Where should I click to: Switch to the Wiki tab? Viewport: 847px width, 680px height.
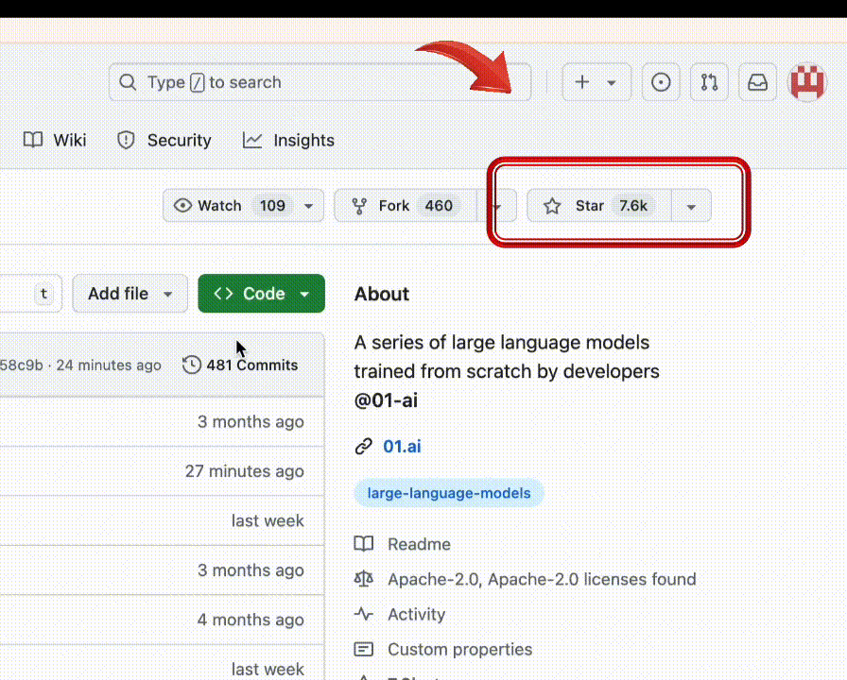pos(55,141)
